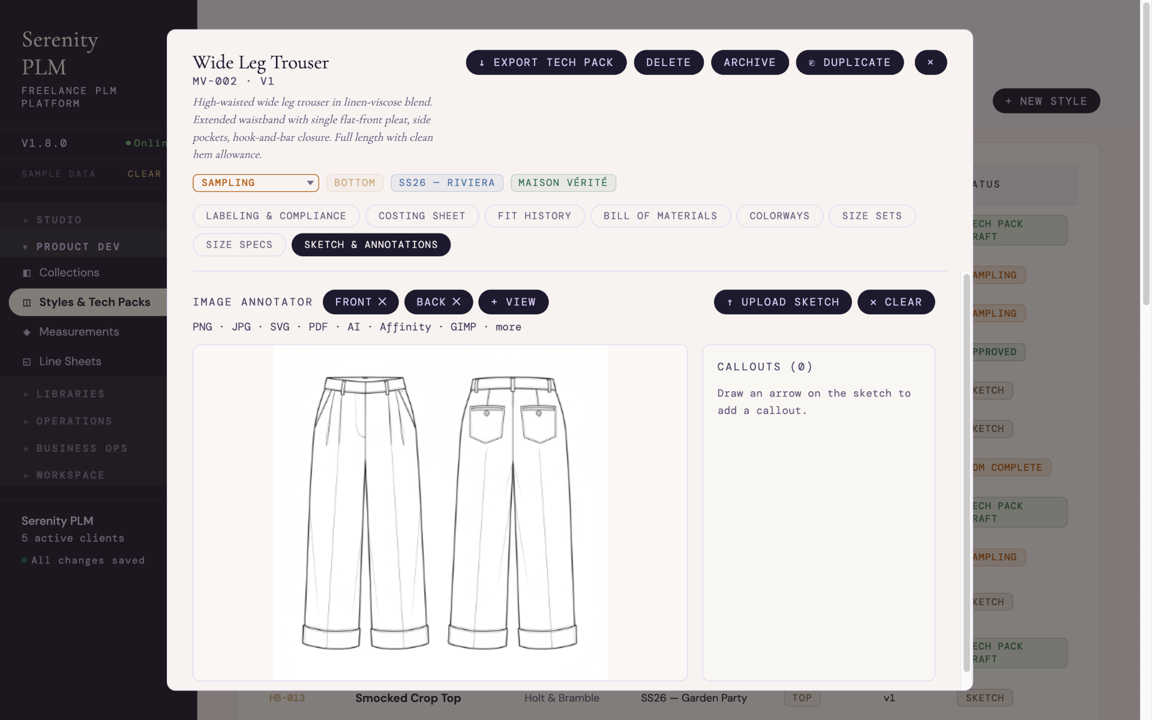Upload a sketch image

coord(782,302)
